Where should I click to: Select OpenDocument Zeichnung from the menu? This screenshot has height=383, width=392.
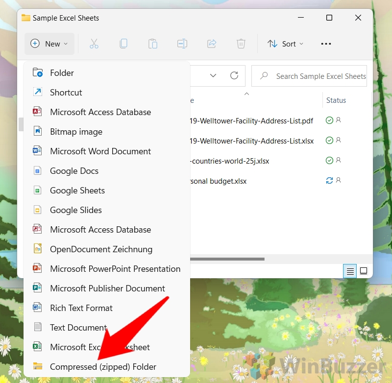click(x=107, y=249)
